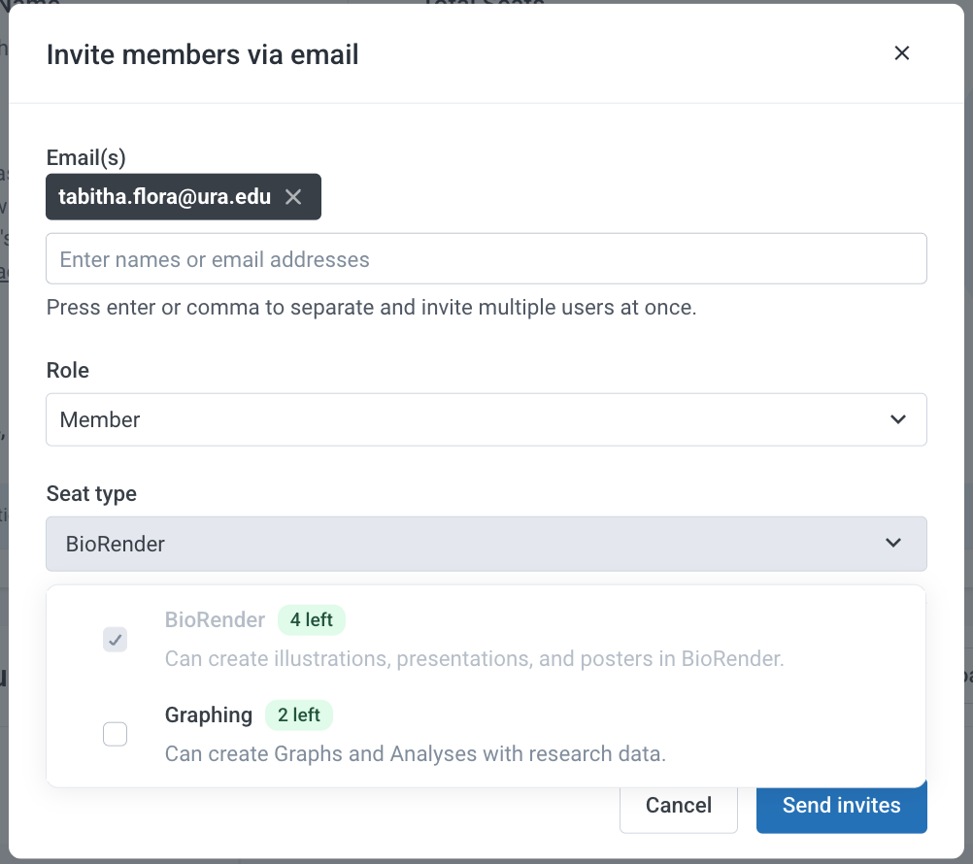973x864 pixels.
Task: Close the Invite members dialog
Action: coord(902,53)
